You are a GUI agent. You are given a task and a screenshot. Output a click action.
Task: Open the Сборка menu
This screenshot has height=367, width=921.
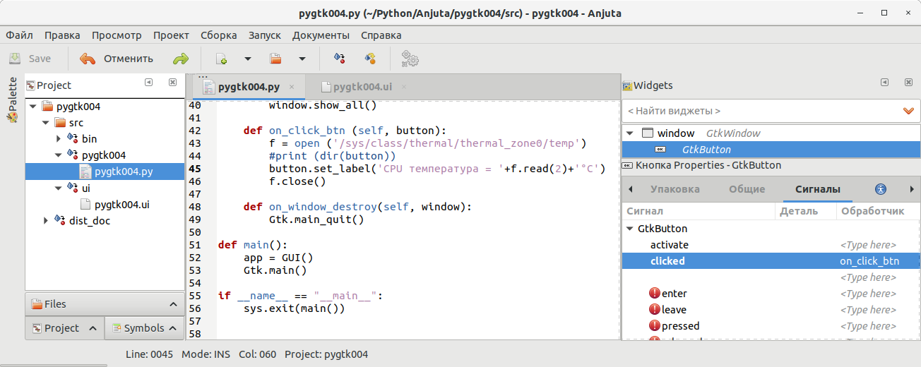pyautogui.click(x=219, y=35)
